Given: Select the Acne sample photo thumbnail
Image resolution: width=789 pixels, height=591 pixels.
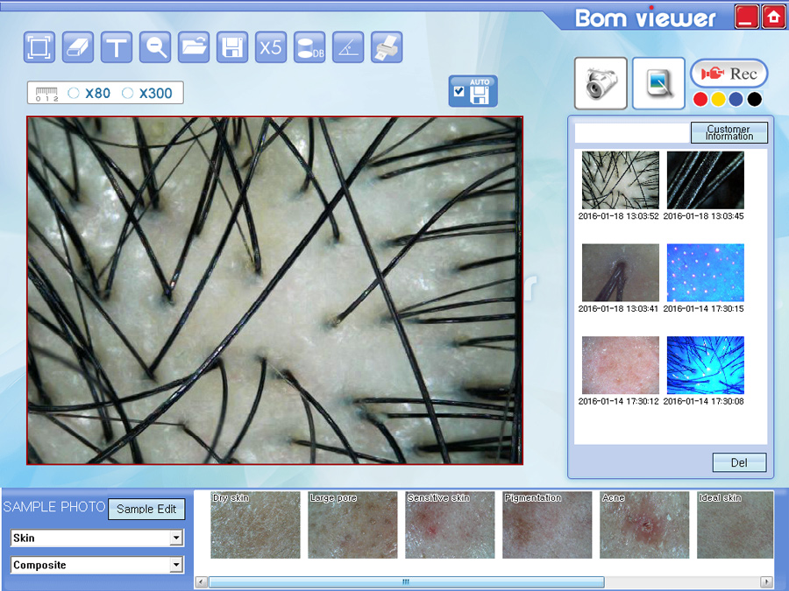Looking at the screenshot, I should 644,525.
